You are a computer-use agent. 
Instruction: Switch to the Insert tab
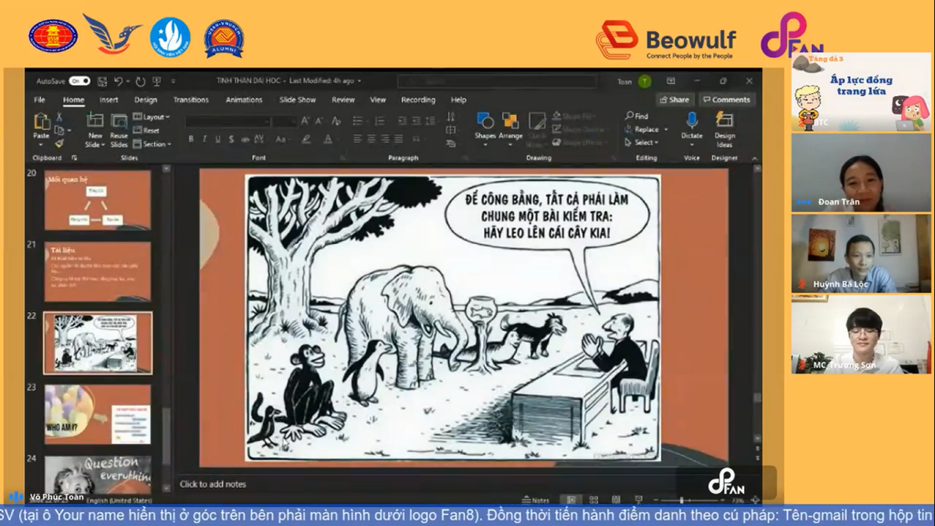(x=109, y=100)
